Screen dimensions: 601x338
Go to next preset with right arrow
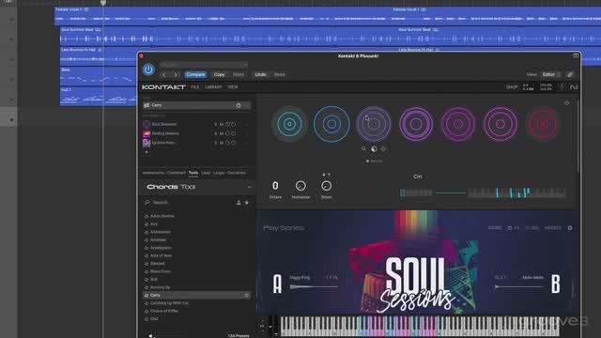coord(176,75)
